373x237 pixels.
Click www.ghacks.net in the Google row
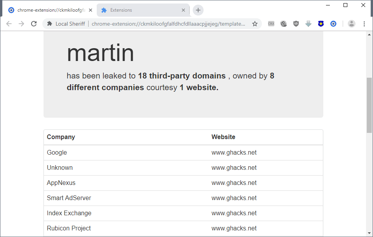[x=234, y=153]
